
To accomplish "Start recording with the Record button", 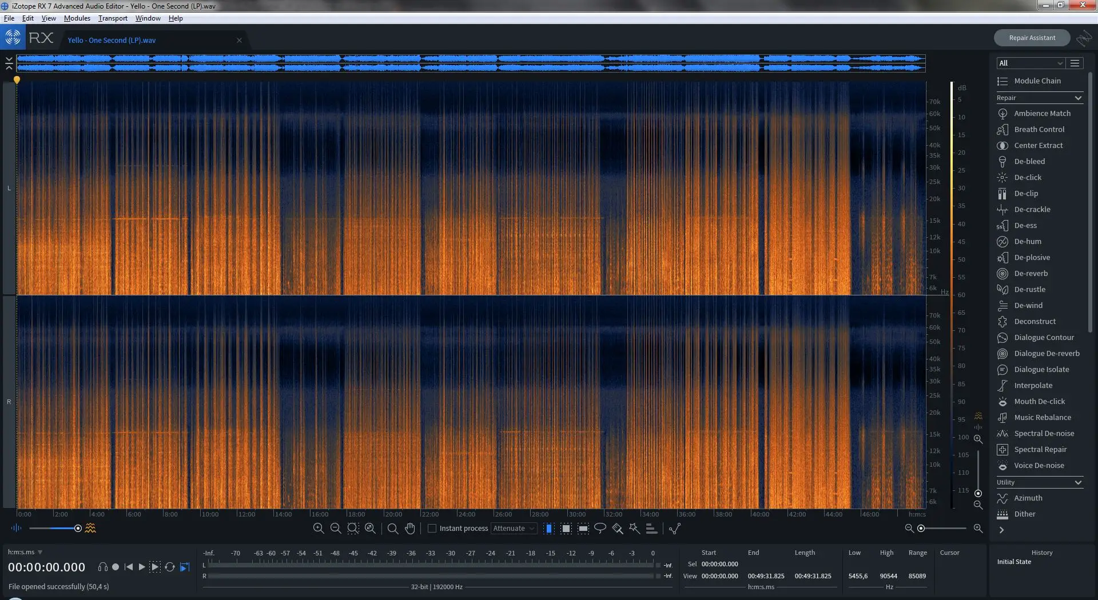I will [x=116, y=567].
